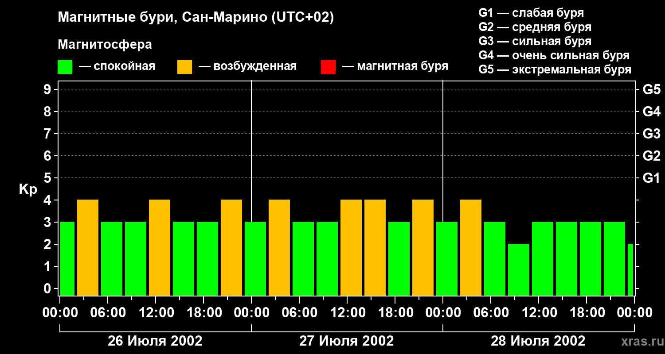Click the 12:00 time label under 26 July
Screen dimensions: 665x354
pyautogui.click(x=156, y=313)
